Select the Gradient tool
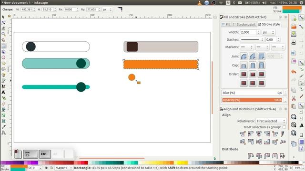The height and width of the screenshot is (171, 305). 3,115
